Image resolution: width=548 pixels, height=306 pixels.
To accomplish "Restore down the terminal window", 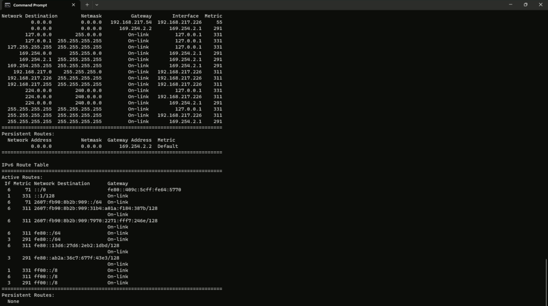I will pos(526,5).
